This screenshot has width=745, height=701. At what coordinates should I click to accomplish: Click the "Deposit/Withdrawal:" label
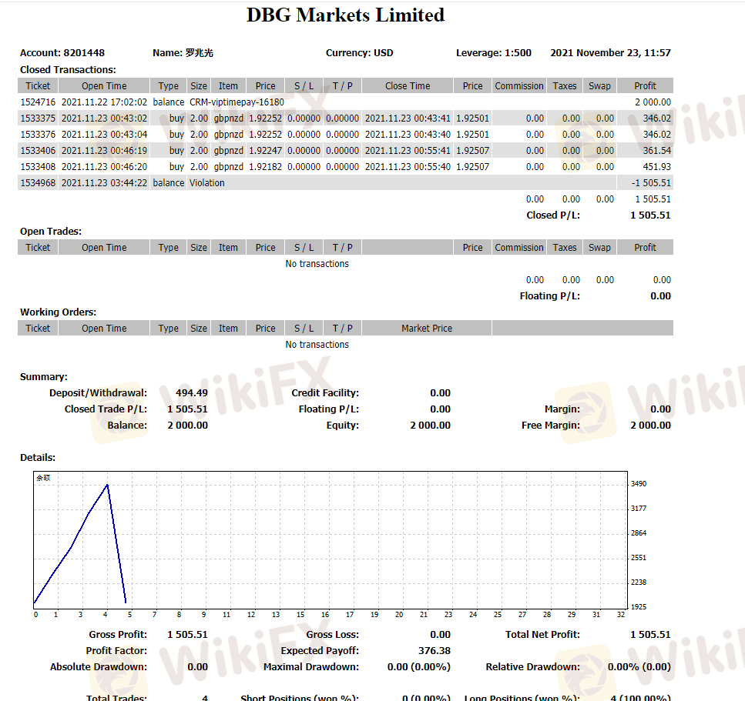[99, 393]
